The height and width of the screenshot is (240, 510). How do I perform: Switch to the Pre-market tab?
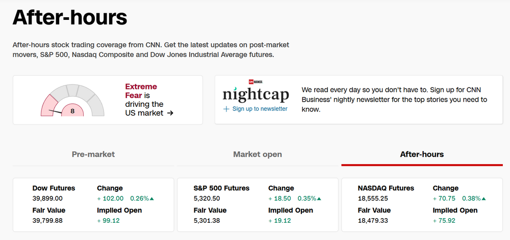(x=93, y=154)
